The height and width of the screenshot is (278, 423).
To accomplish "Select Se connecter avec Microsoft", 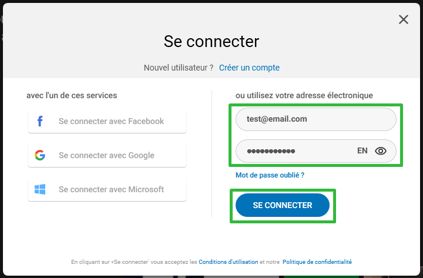I will (107, 189).
